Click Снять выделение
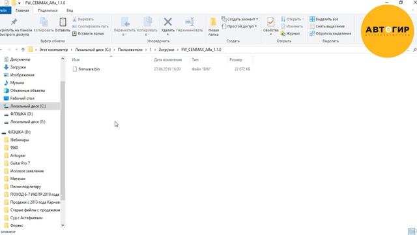Image resolution: width=417 pixels, height=235 pixels. [x=327, y=26]
